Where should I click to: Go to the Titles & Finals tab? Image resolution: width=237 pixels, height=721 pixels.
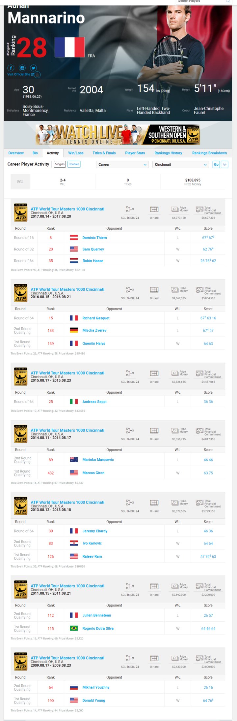point(104,153)
